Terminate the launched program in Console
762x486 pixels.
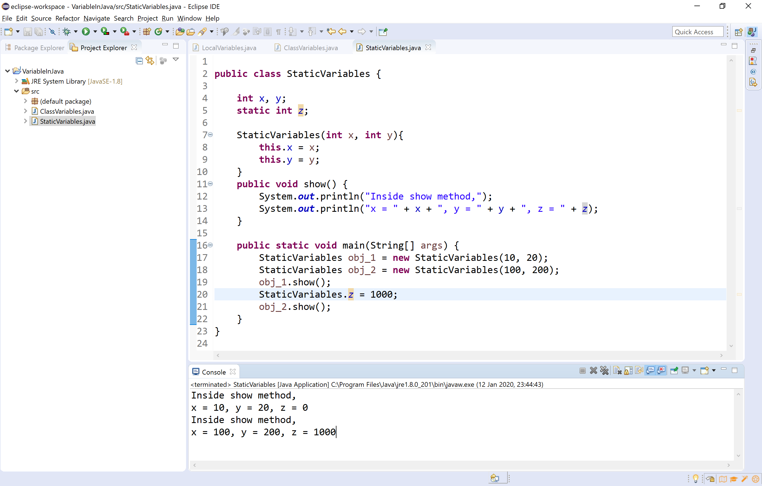coord(583,370)
